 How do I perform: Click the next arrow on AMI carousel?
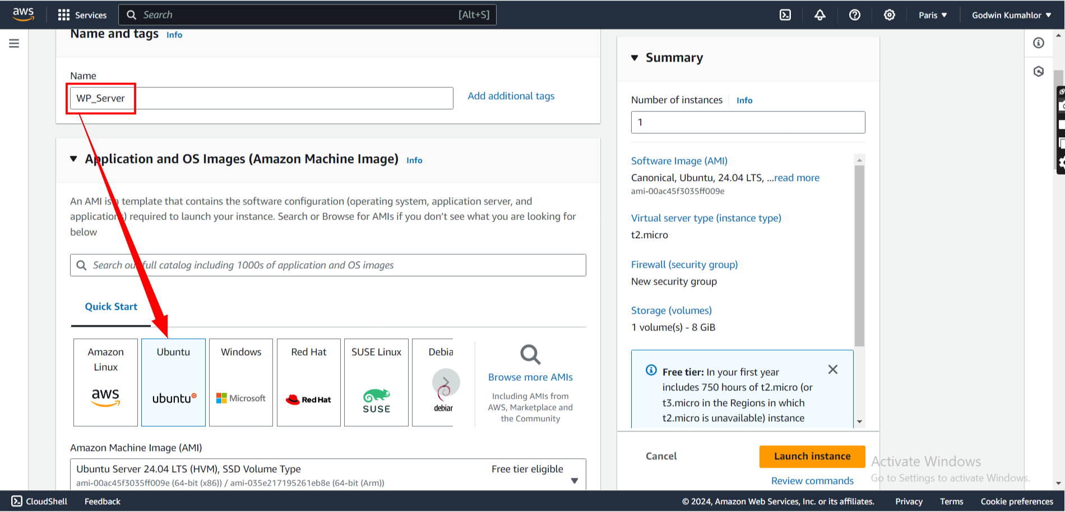pos(446,382)
